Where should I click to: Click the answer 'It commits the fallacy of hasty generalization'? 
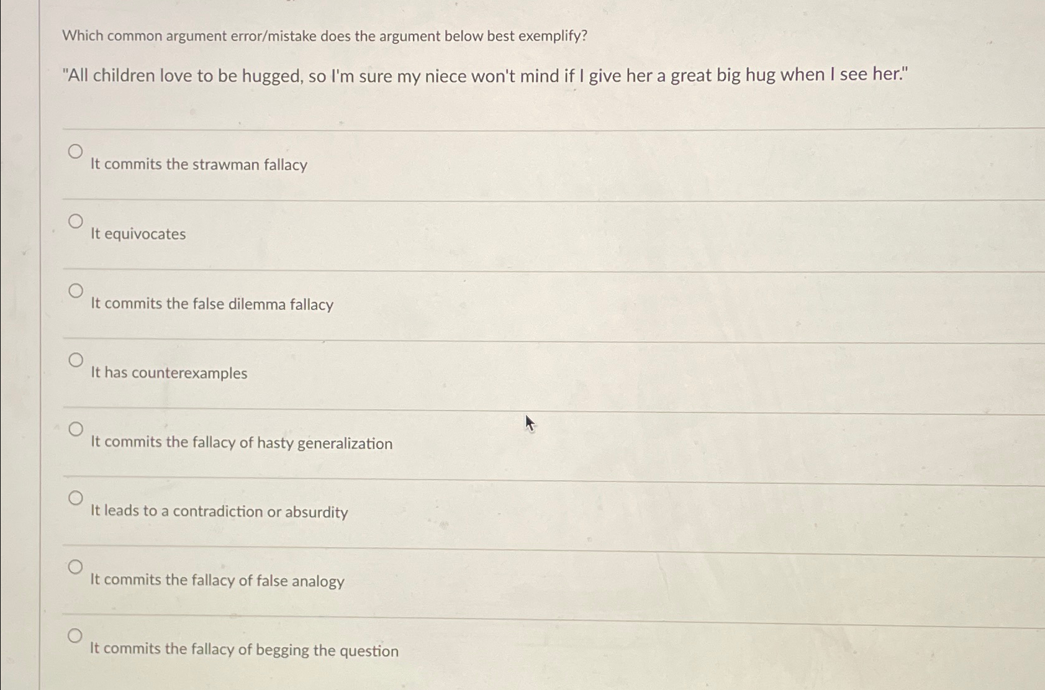[242, 443]
